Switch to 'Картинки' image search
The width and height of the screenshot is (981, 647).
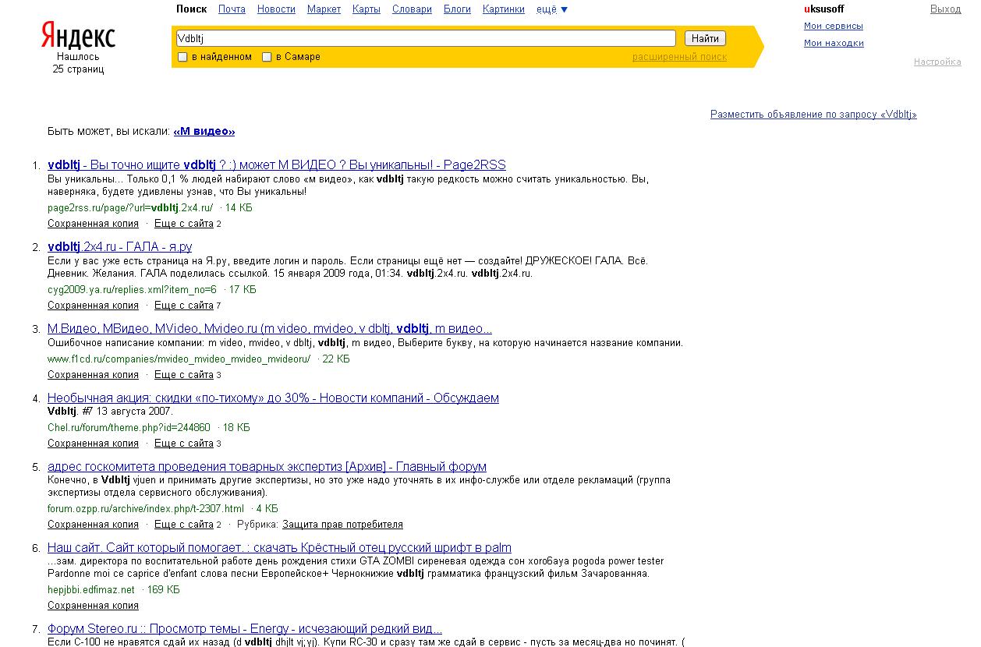(504, 9)
